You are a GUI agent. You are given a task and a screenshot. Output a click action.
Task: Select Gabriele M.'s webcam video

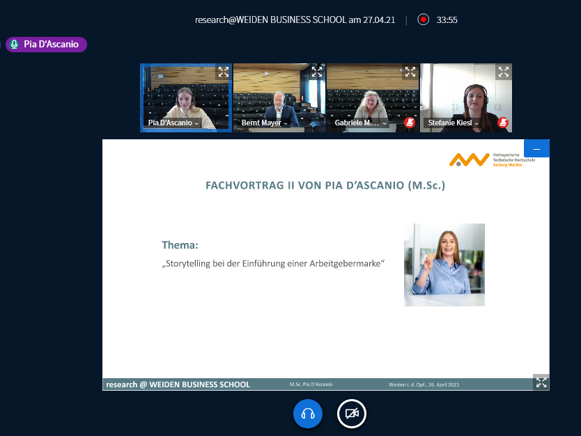coord(373,98)
